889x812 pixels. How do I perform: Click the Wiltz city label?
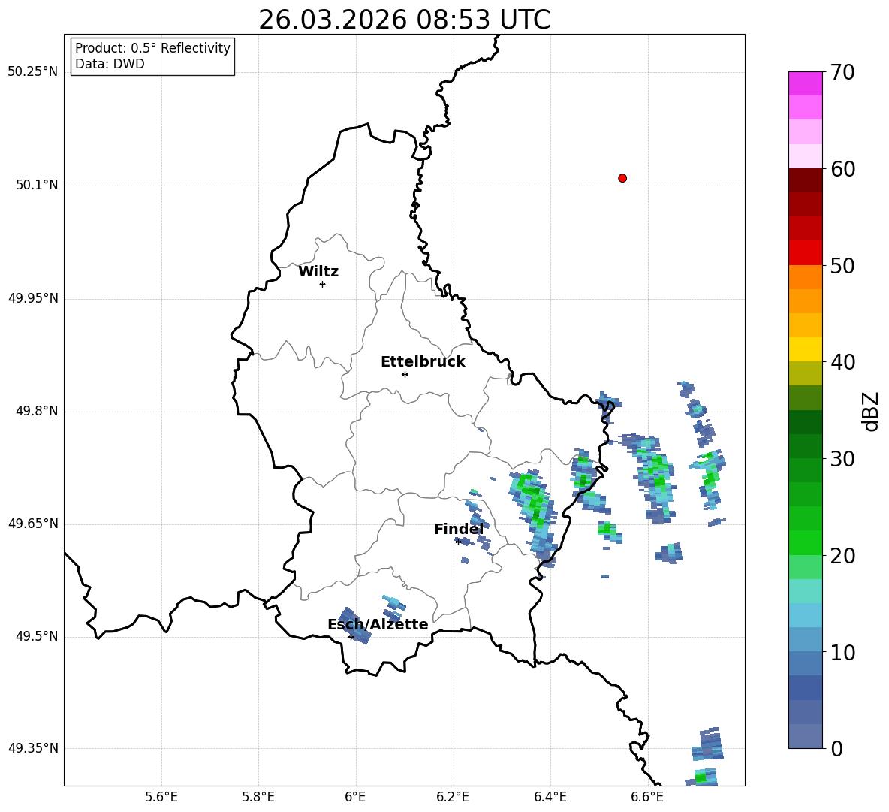click(x=318, y=272)
